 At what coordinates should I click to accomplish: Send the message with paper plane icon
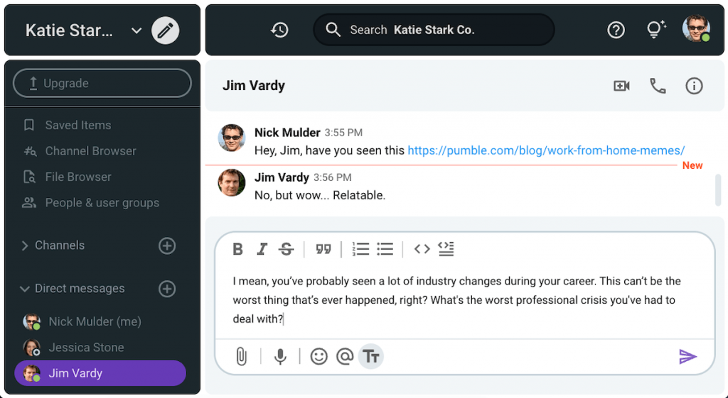point(687,356)
